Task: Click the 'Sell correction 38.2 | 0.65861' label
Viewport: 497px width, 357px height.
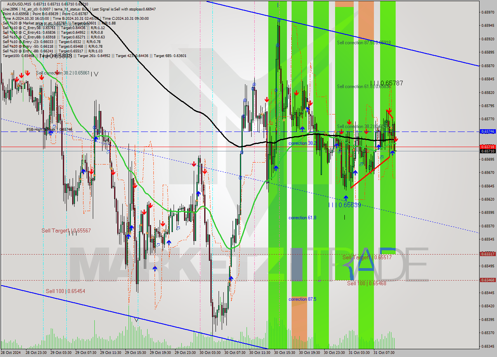Action: click(63, 73)
